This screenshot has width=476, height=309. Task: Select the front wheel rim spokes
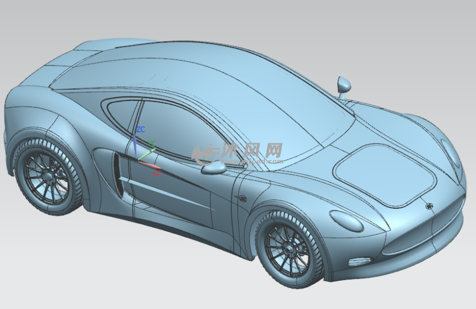point(287,249)
